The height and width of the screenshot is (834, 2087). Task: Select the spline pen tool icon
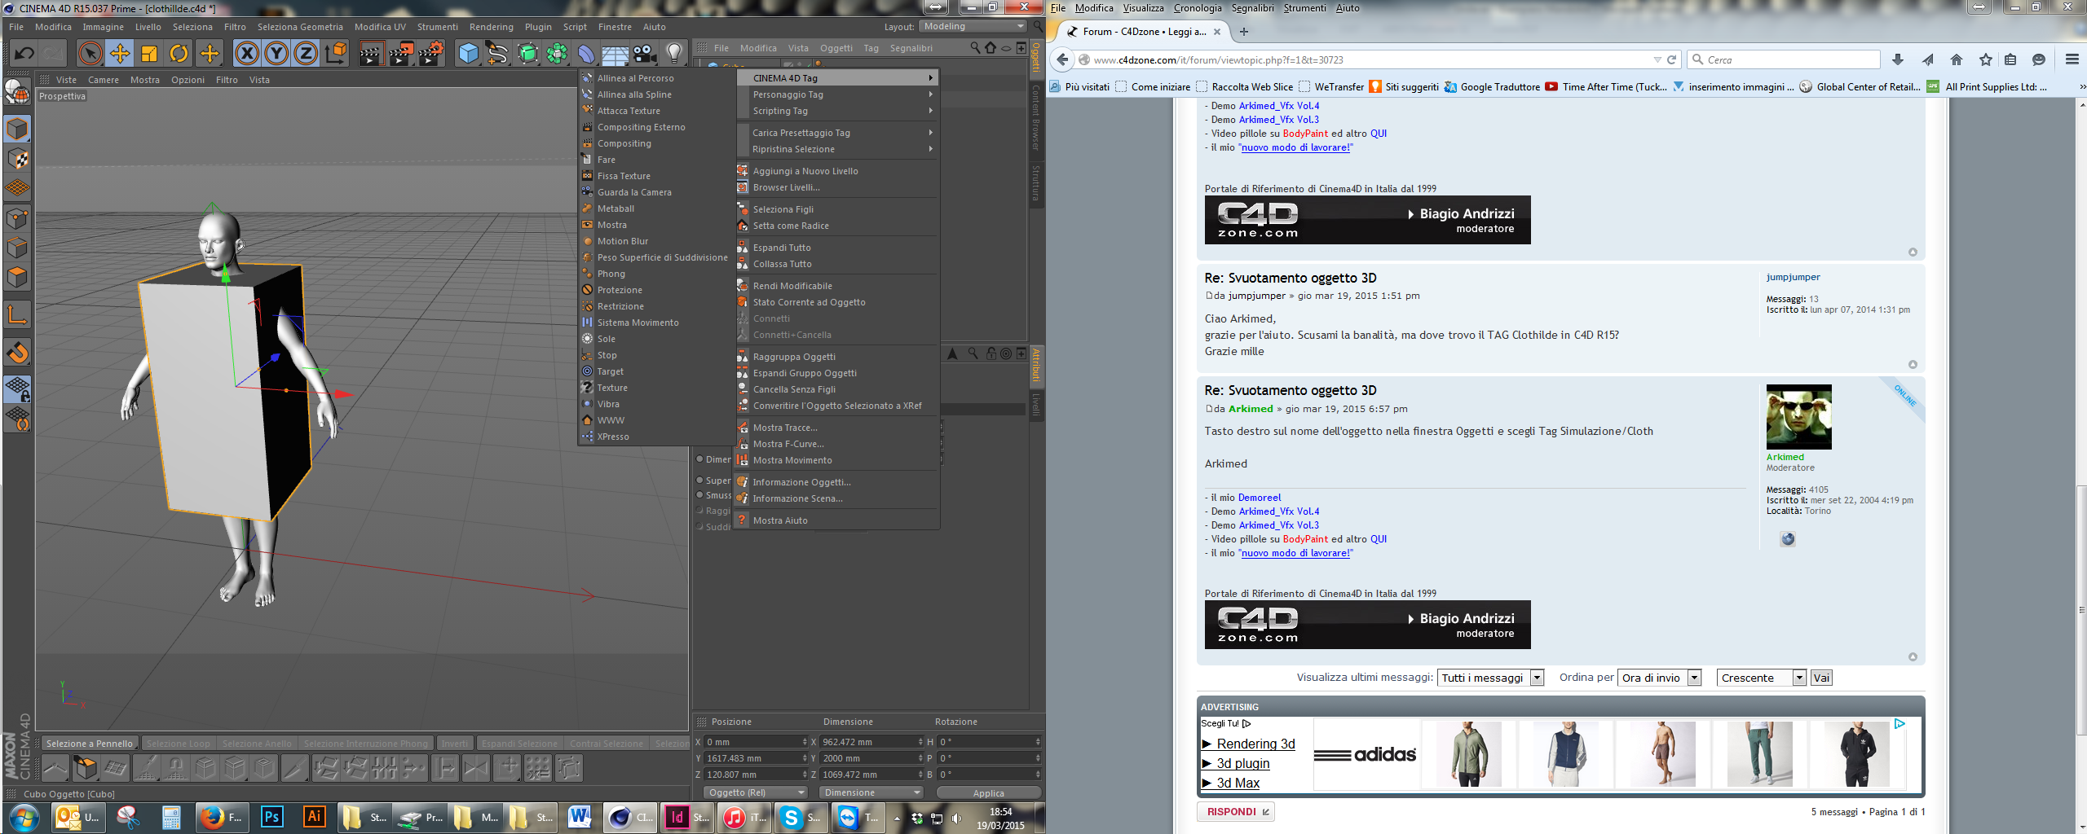click(497, 54)
